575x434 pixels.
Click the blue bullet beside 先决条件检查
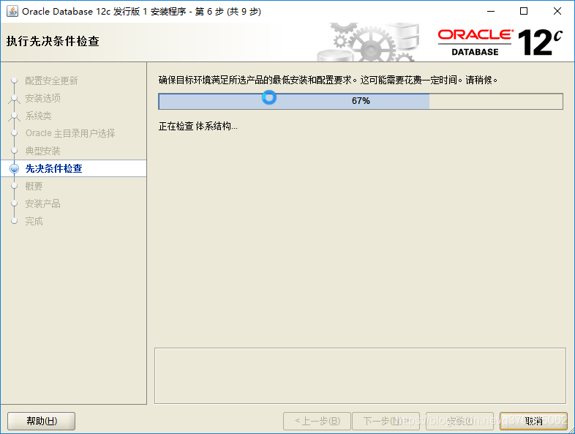click(15, 168)
